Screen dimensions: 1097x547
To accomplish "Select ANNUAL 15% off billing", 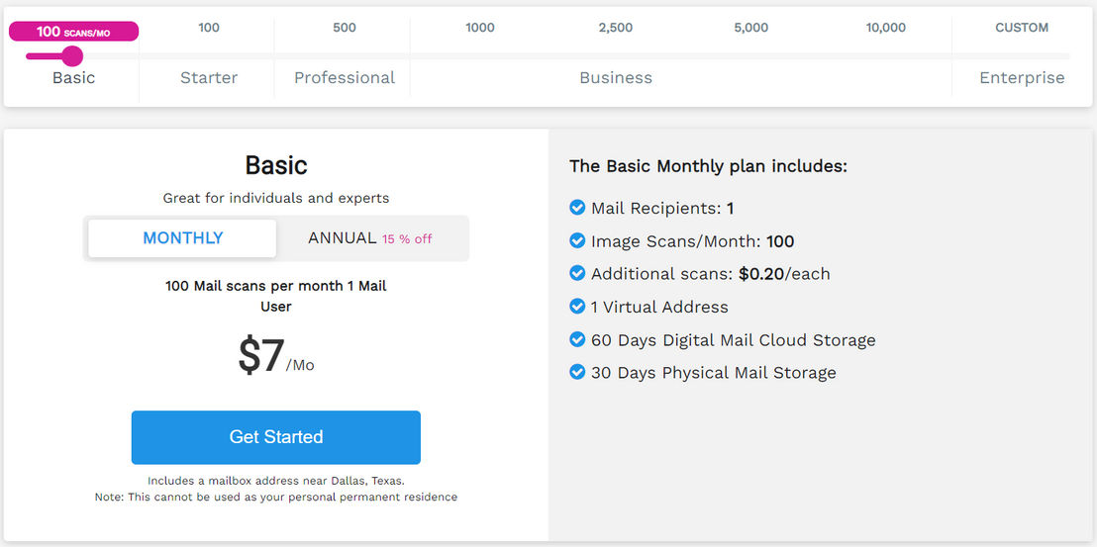I will tap(370, 238).
